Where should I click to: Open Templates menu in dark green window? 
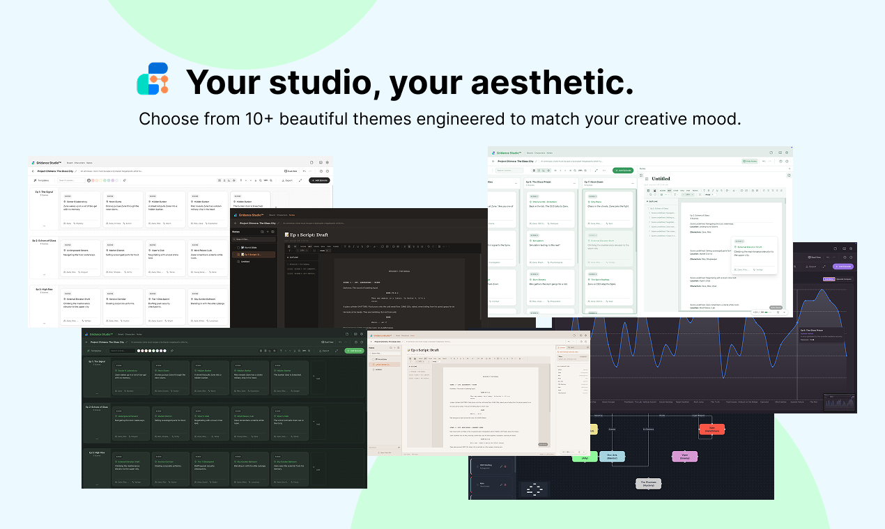pos(95,351)
